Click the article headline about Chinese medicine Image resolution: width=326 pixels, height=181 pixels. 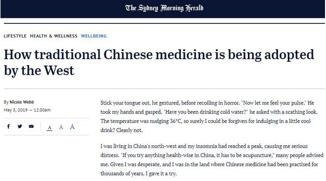click(159, 63)
